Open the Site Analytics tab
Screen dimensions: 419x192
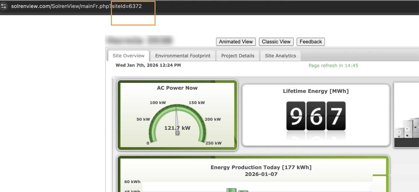(x=281, y=56)
